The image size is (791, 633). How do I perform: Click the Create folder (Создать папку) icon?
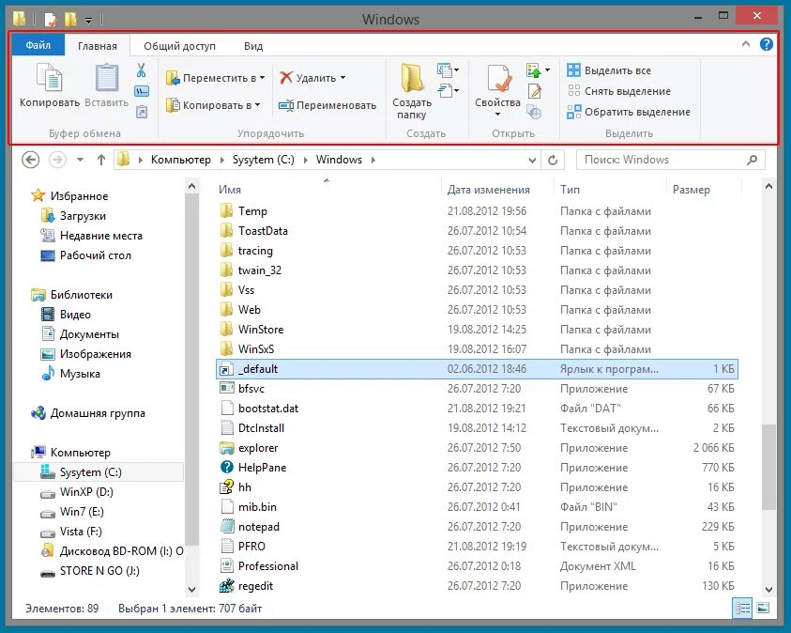coord(412,79)
